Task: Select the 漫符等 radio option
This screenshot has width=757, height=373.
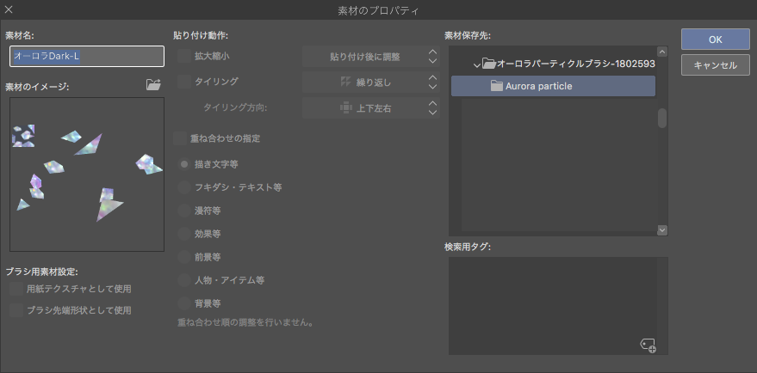Action: [x=184, y=211]
